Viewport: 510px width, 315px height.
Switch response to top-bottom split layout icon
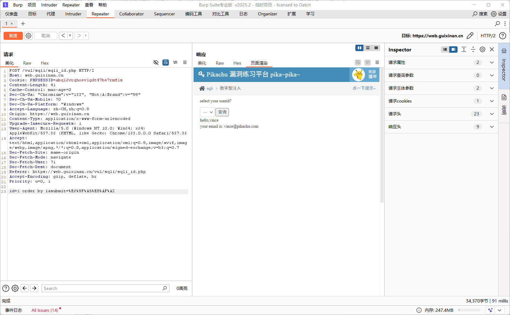point(368,48)
